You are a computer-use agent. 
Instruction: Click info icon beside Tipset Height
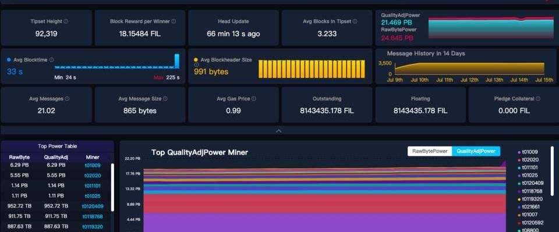coord(66,22)
